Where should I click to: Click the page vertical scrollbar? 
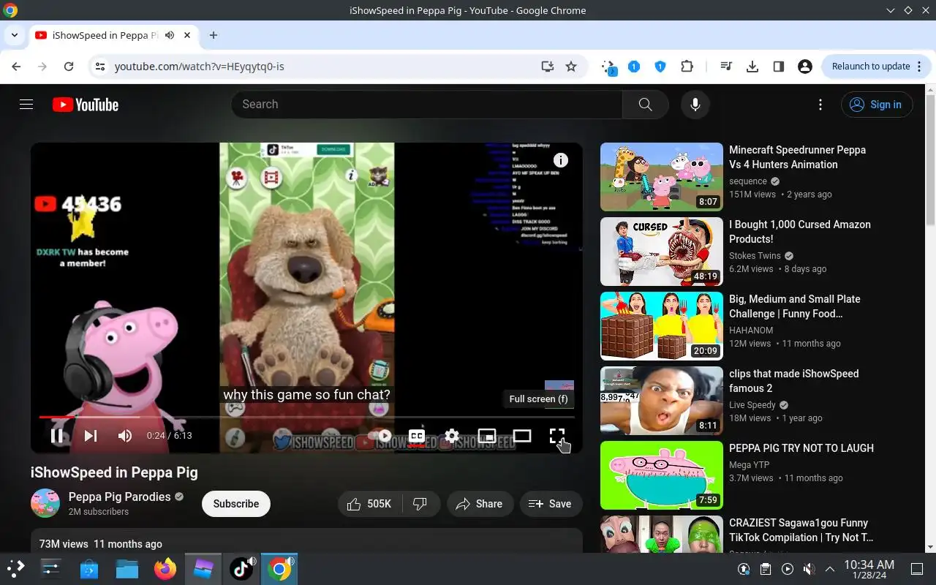pyautogui.click(x=930, y=159)
